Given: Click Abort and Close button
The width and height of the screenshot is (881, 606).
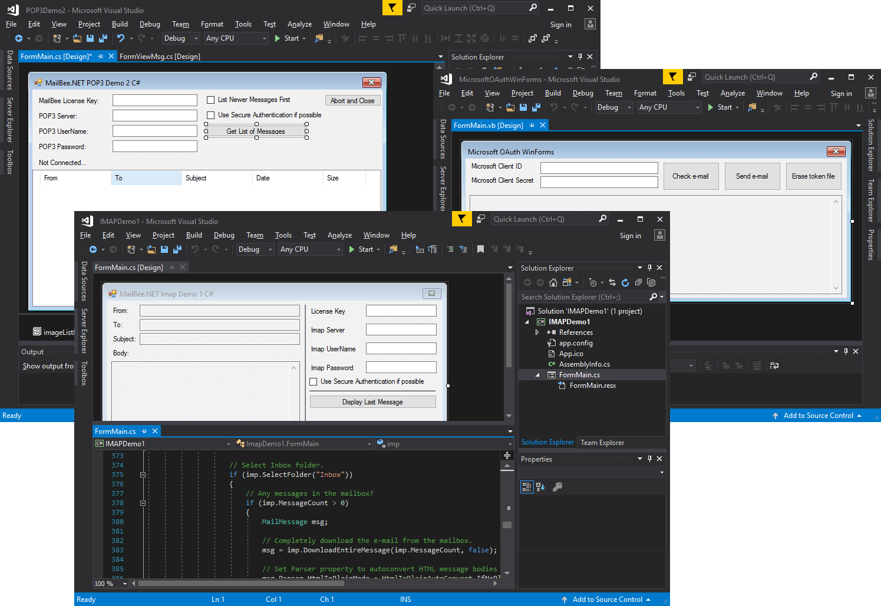Looking at the screenshot, I should pyautogui.click(x=352, y=101).
